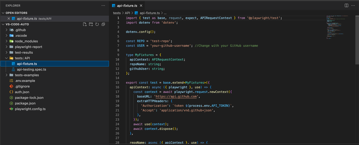The width and height of the screenshot is (359, 145).
Task: Close the api-fixture.ts editor tab
Action: (141, 6)
